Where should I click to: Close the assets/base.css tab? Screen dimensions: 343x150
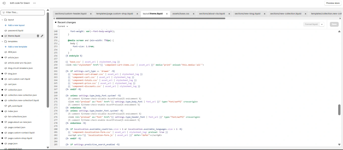tap(194, 14)
